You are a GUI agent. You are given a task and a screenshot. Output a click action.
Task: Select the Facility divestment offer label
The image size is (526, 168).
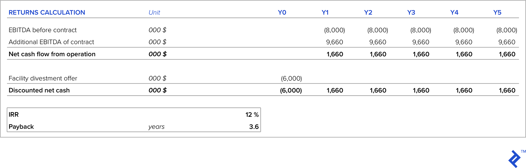coord(43,78)
